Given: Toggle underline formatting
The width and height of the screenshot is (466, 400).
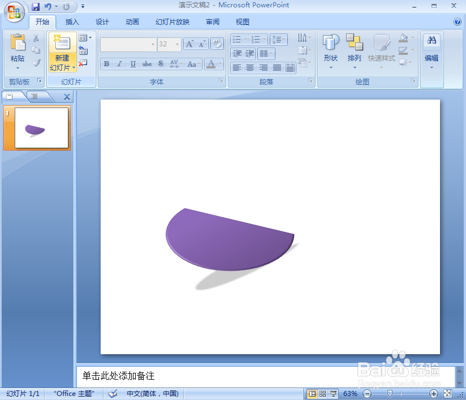Looking at the screenshot, I should 133,63.
